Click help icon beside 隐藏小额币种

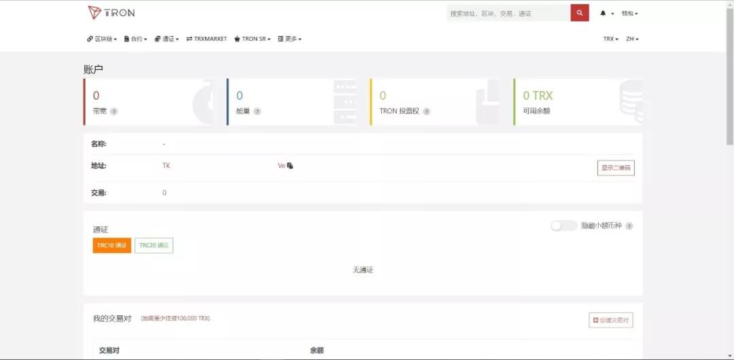pos(629,226)
